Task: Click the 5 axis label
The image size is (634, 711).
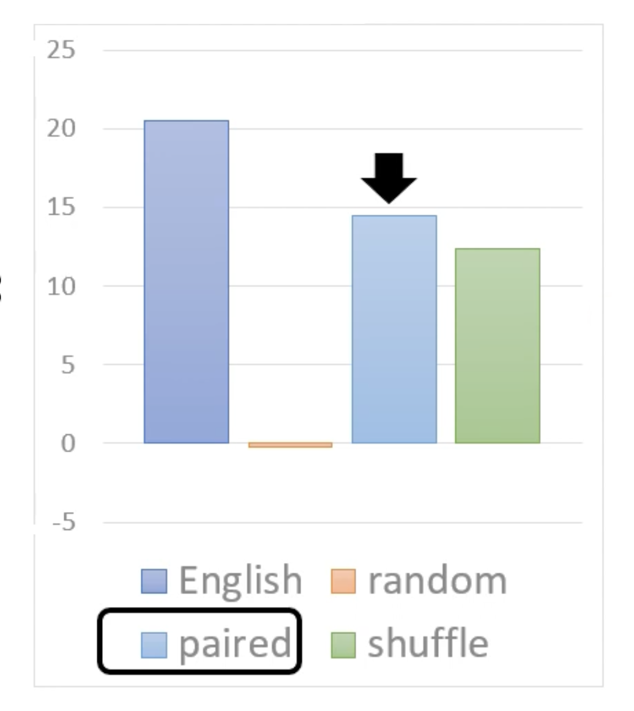Action: [x=66, y=365]
